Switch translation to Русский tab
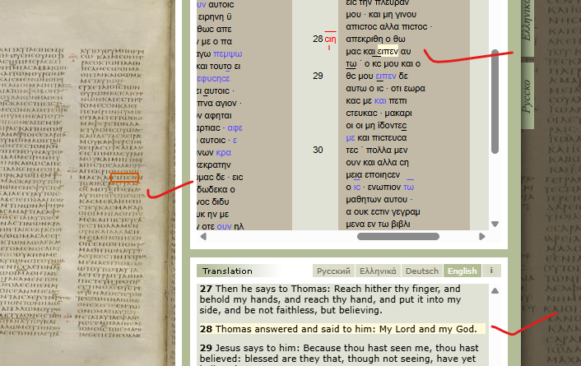The image size is (581, 366). pos(333,271)
